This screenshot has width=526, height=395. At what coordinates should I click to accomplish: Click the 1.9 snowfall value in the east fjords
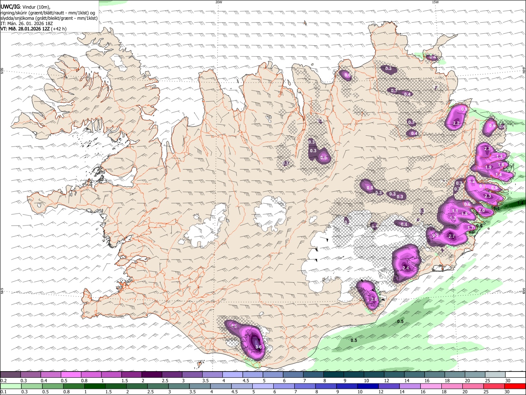click(x=489, y=167)
